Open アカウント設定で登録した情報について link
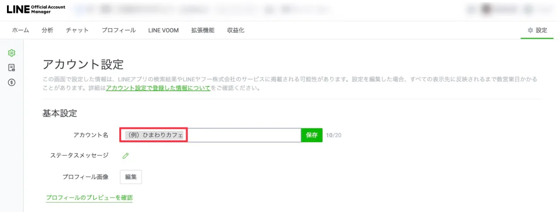Viewport: 559px width, 212px height. [158, 88]
